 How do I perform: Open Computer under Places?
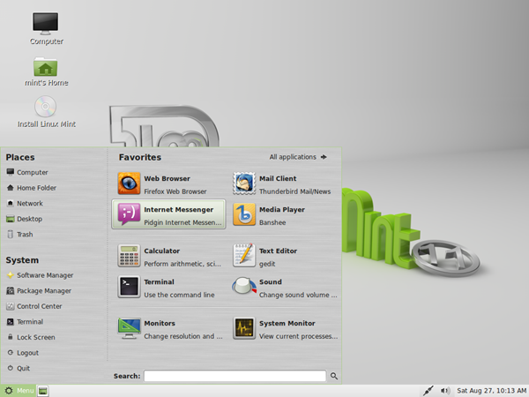pyautogui.click(x=27, y=172)
